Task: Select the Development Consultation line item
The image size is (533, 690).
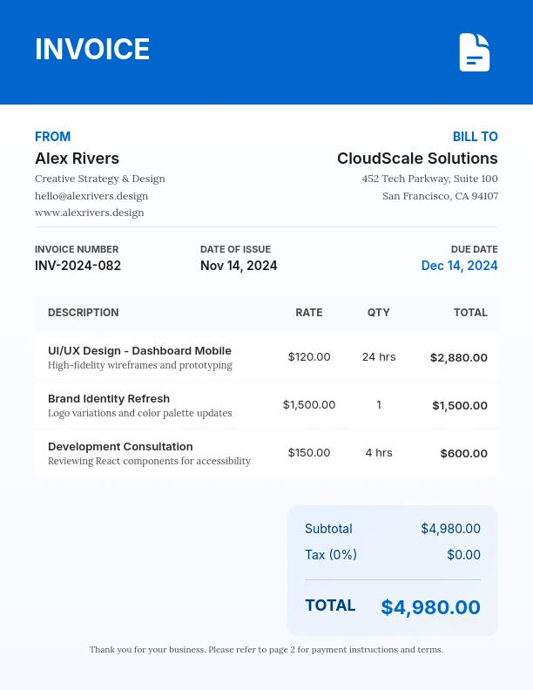Action: tap(120, 447)
